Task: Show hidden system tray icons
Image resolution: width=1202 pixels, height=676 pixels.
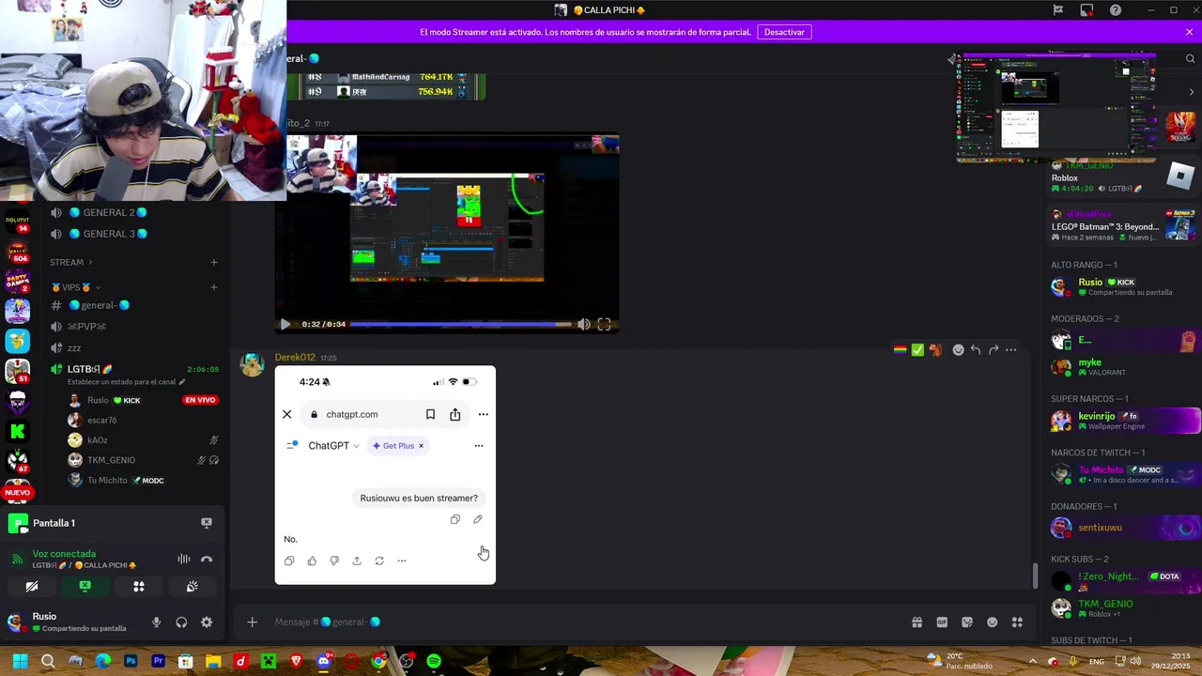Action: tap(1035, 661)
